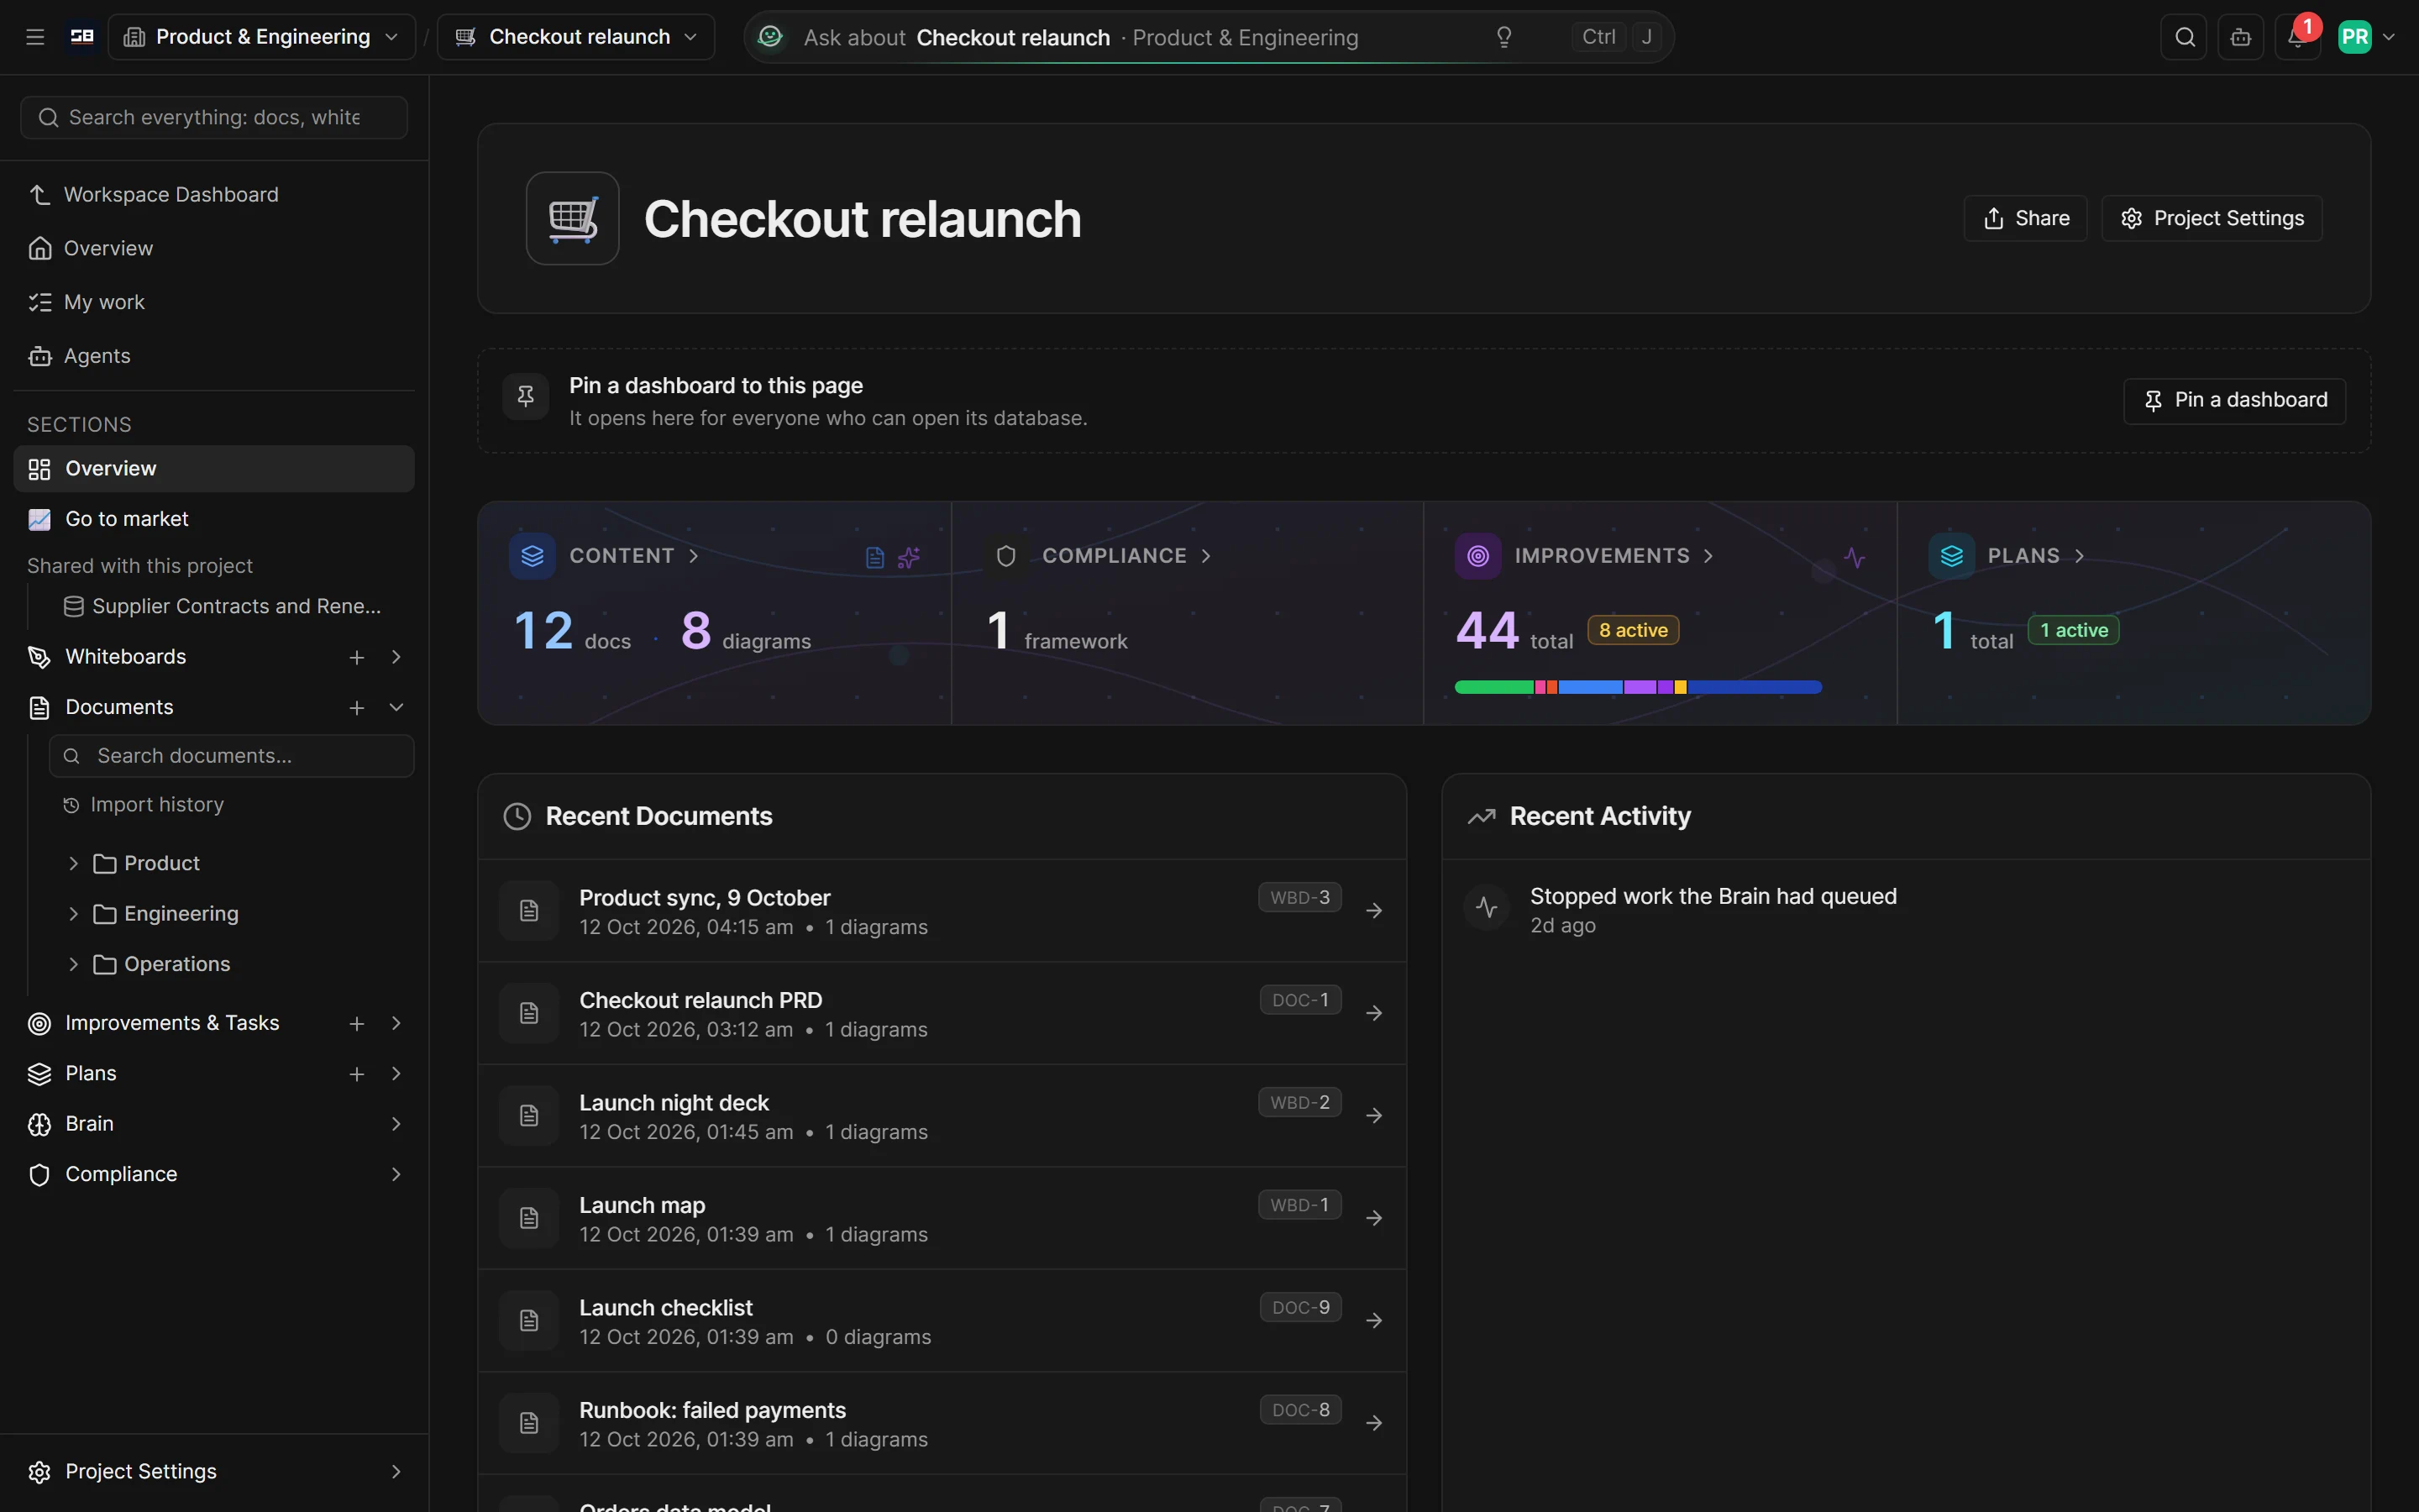
Task: Open Import history link
Action: pyautogui.click(x=157, y=805)
